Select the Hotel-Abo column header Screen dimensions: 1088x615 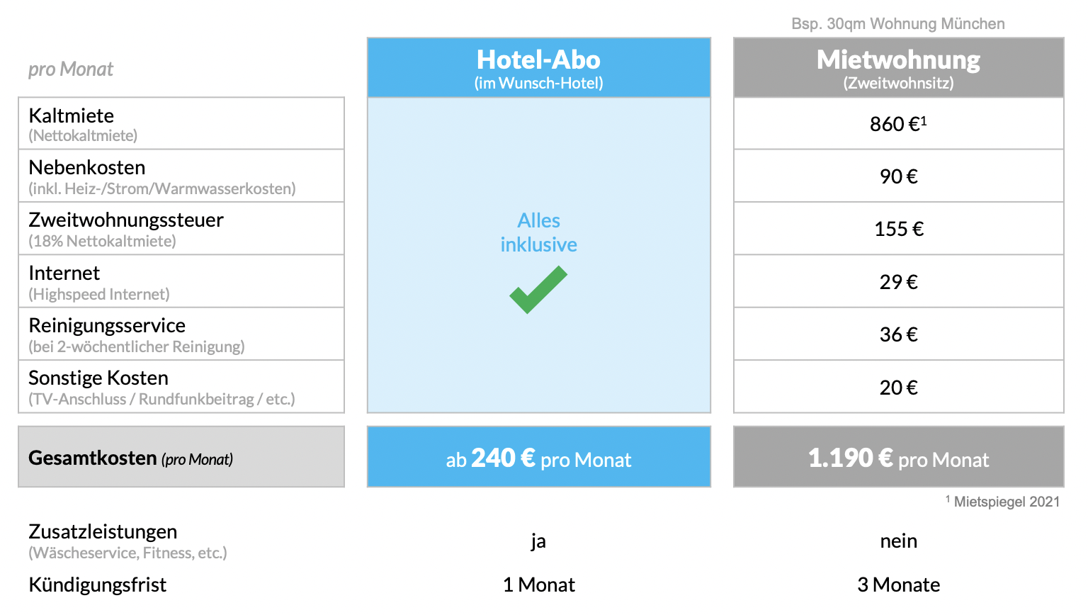(x=538, y=67)
